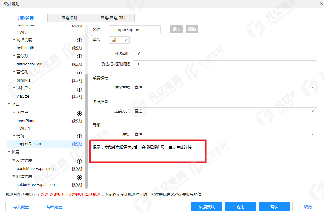
Task: Select the viaSize rule
Action: click(23, 96)
